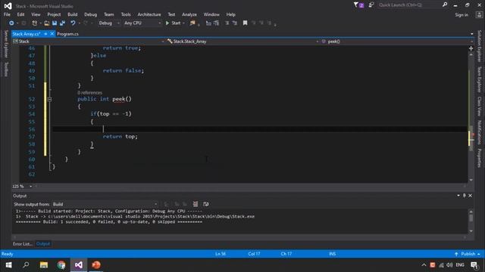The height and width of the screenshot is (272, 485).
Task: Open Chrome from the taskbar
Action: [x=61, y=265]
